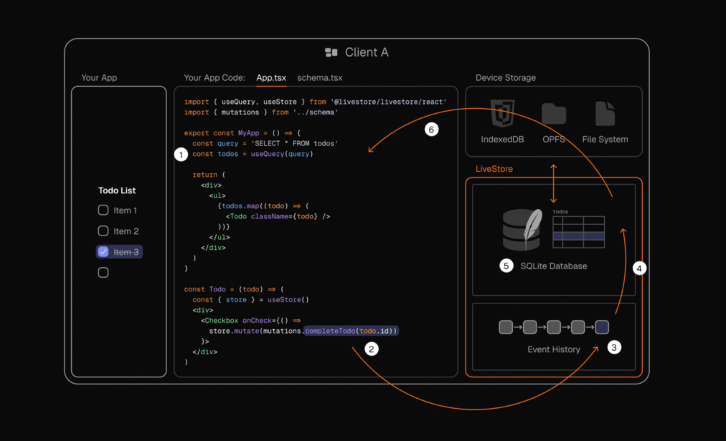This screenshot has height=441, width=726.
Task: Select the OPFS folder icon
Action: click(554, 114)
